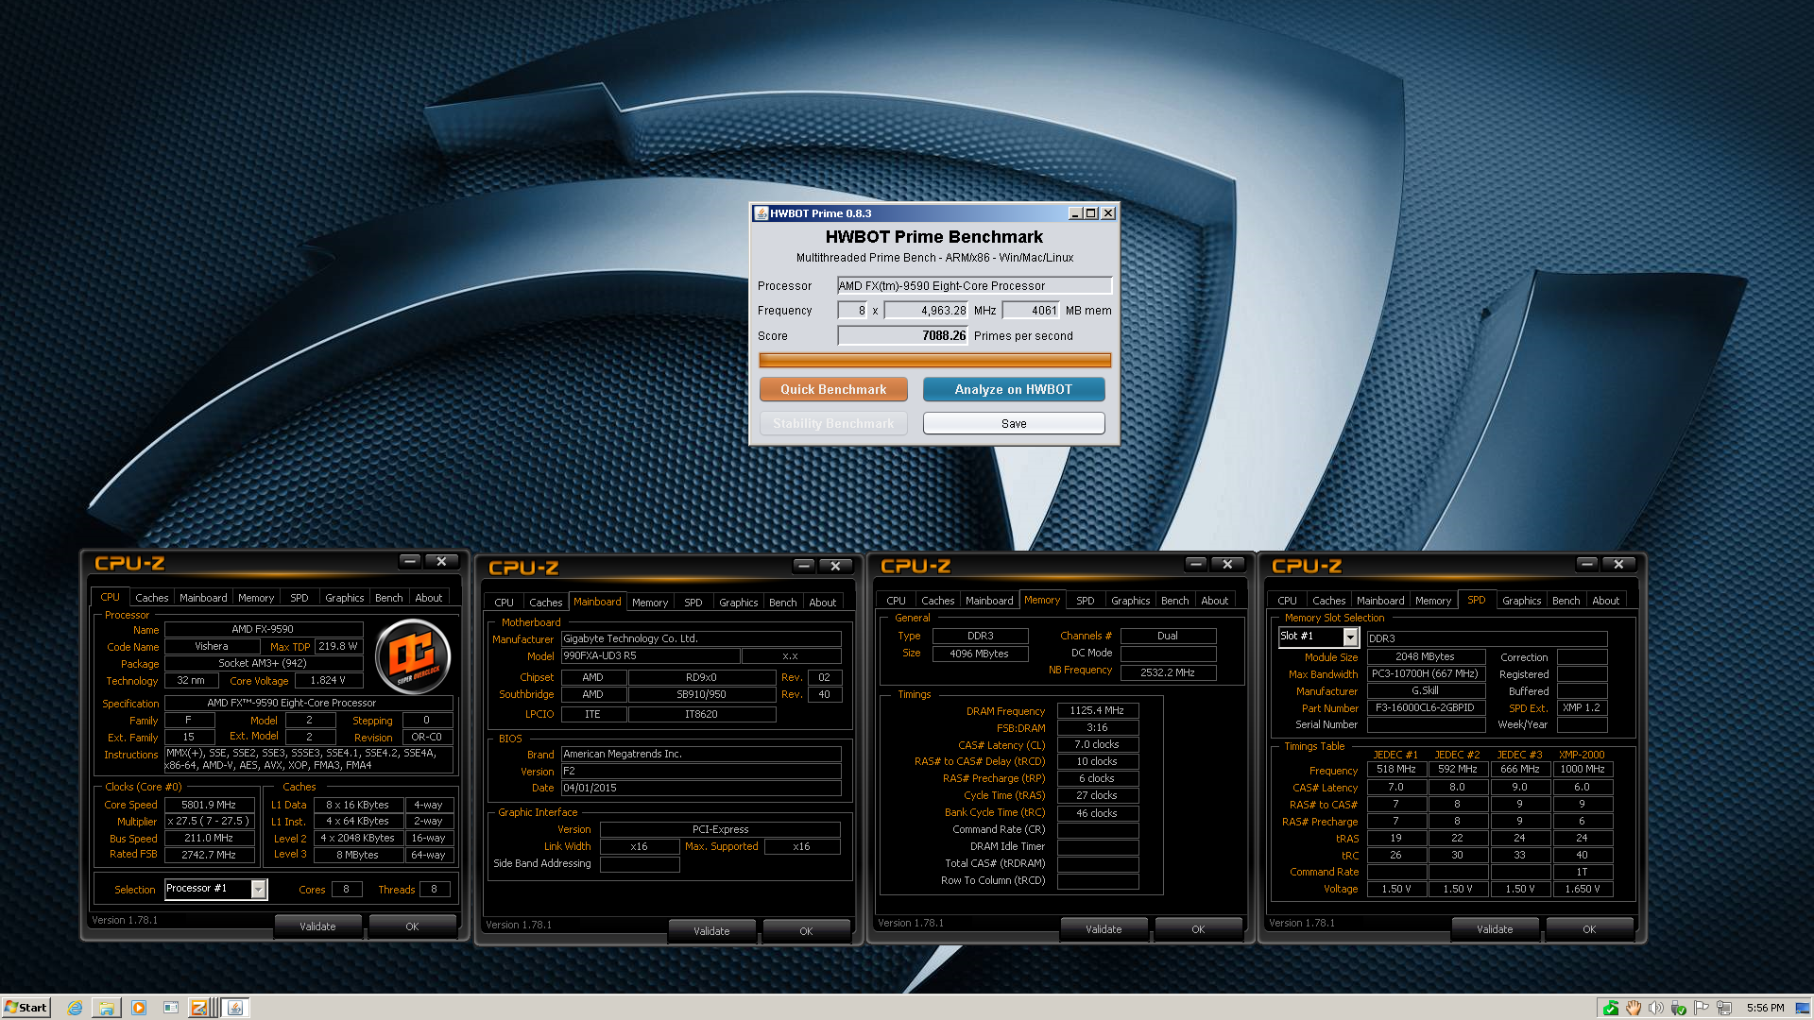The image size is (1814, 1020).
Task: Open Bench tab in first CPU-Z window
Action: tap(388, 598)
